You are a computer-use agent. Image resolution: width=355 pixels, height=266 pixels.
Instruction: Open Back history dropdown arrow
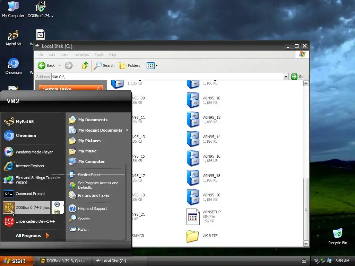(x=59, y=65)
